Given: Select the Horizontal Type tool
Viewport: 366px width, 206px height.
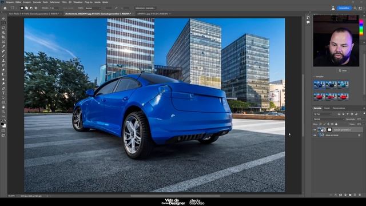Looking at the screenshot, I should click(3, 93).
